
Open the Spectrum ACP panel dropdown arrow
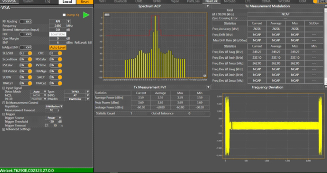(208, 6)
